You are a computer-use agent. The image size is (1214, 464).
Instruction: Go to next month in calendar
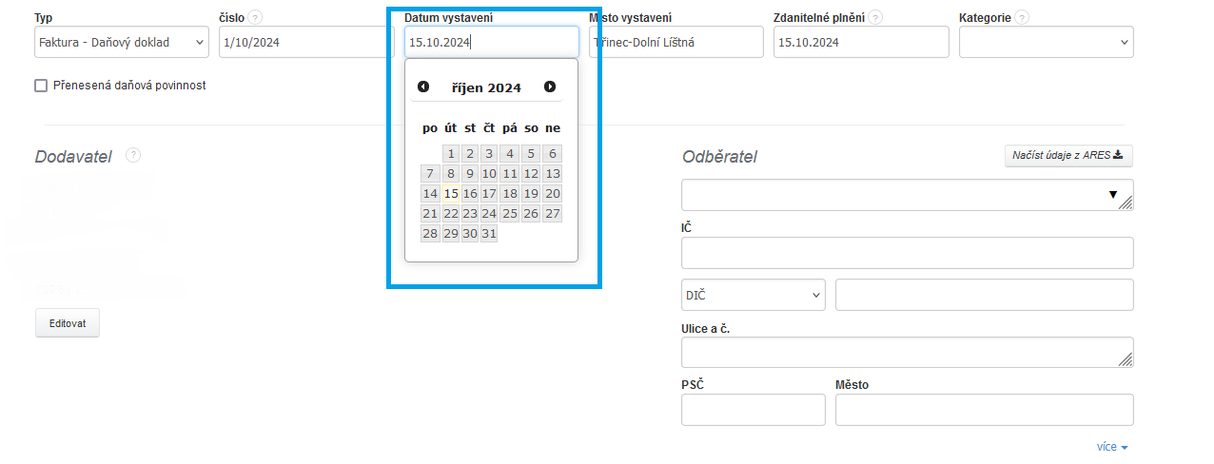click(x=550, y=87)
